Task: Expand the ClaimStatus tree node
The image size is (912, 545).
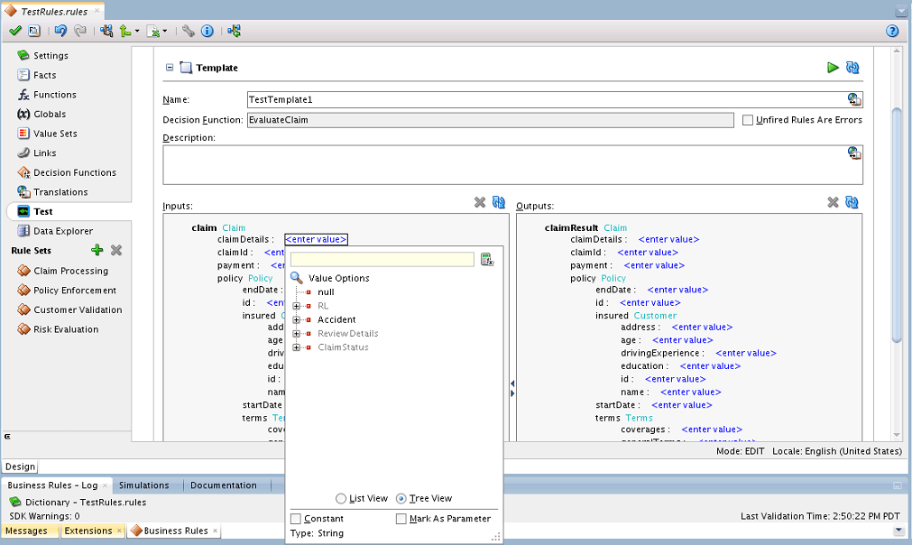Action: pyautogui.click(x=296, y=347)
